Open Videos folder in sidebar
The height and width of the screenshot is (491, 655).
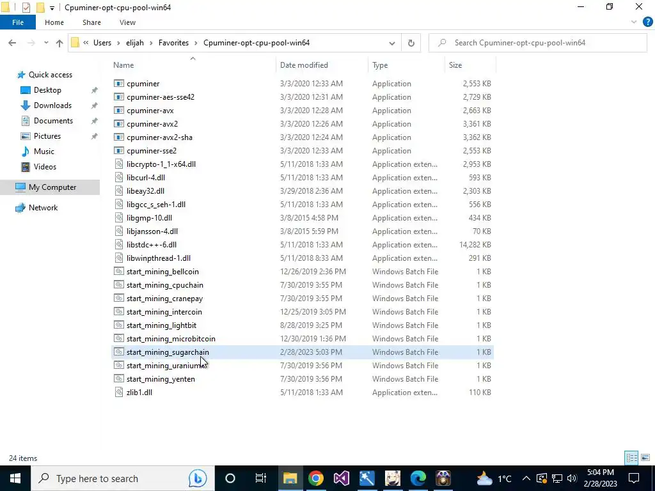[x=45, y=167]
